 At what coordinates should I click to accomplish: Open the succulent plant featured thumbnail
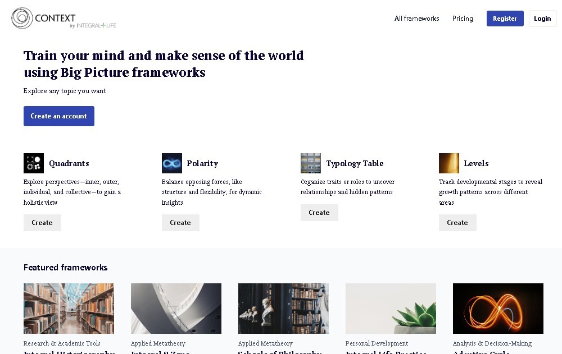(391, 309)
